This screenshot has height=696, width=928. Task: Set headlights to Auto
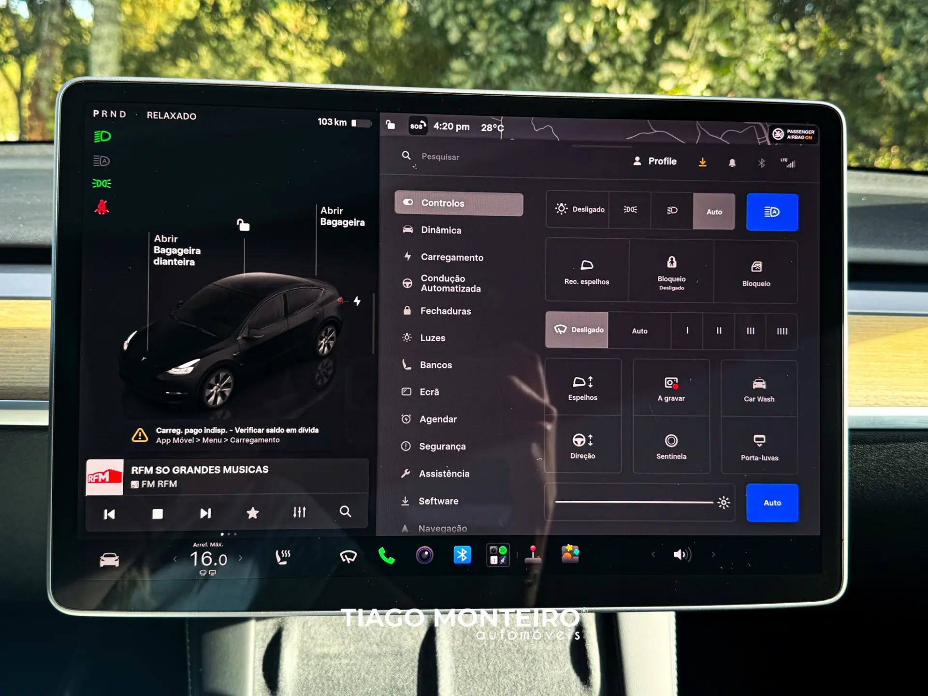pos(714,212)
